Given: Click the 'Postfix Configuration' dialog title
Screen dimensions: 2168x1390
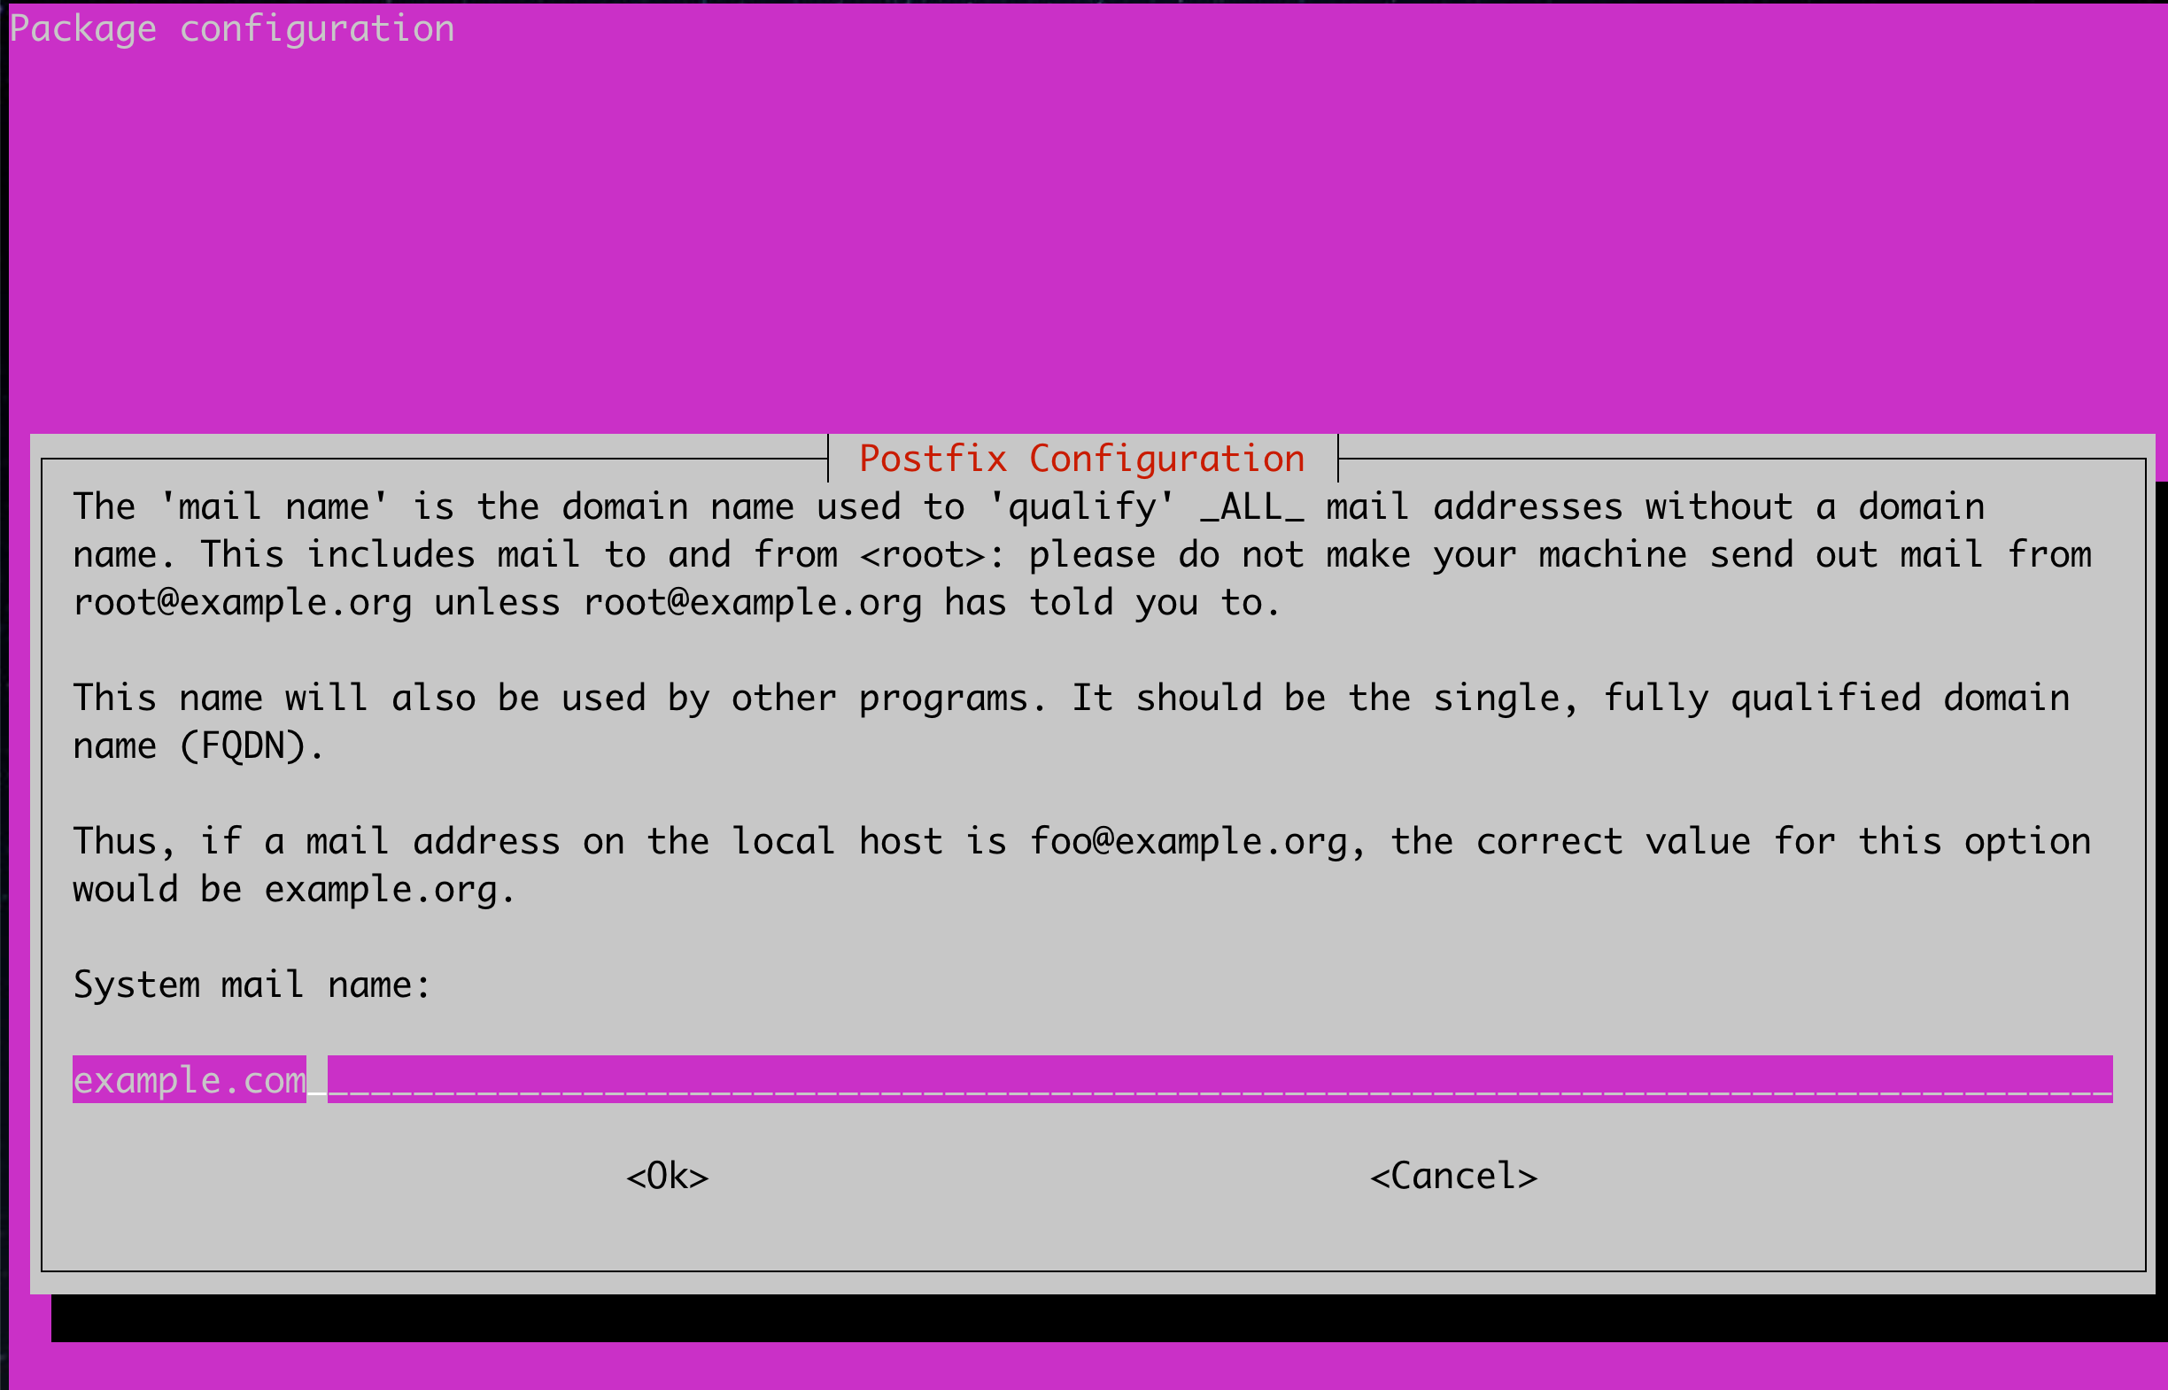Looking at the screenshot, I should [1082, 459].
